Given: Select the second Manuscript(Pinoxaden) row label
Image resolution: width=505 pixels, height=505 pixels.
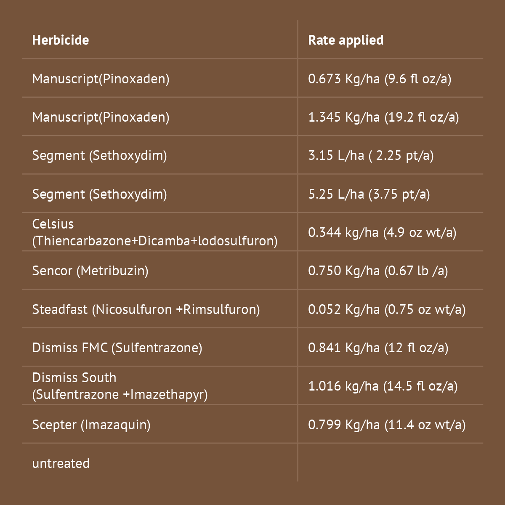Looking at the screenshot, I should point(101,117).
